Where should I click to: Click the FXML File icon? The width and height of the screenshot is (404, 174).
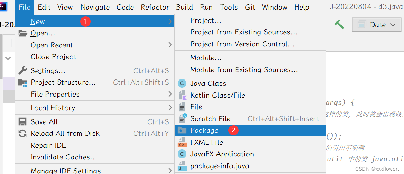[x=182, y=142]
